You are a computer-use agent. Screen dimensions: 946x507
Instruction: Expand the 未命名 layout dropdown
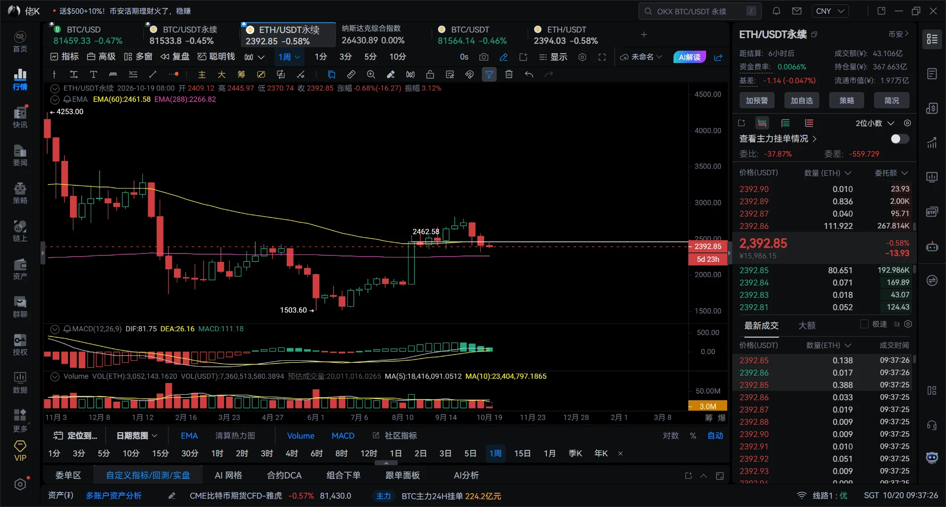coord(641,57)
